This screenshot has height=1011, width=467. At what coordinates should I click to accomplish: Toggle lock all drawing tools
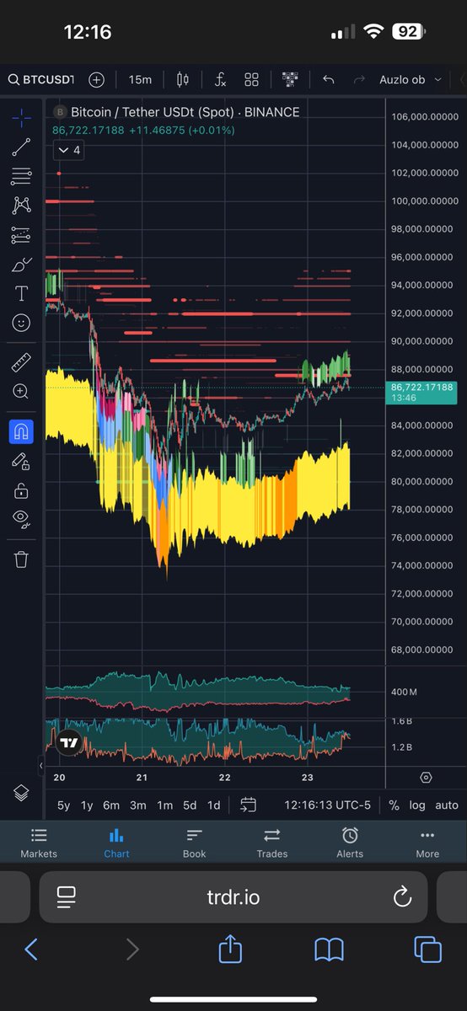coord(21,490)
